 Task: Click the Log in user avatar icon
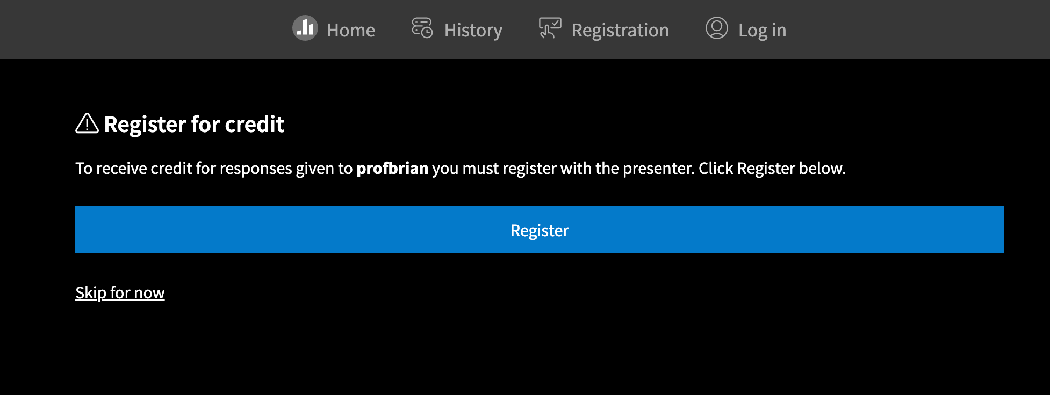coord(717,28)
